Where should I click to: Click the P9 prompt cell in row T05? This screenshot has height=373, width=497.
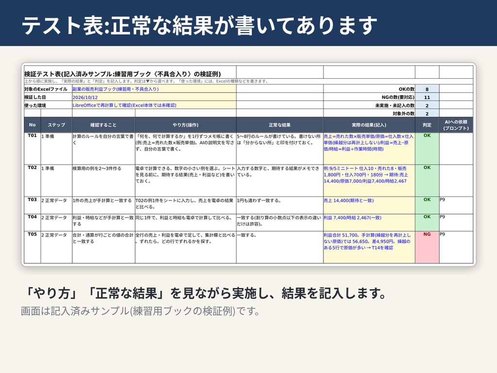(x=456, y=247)
